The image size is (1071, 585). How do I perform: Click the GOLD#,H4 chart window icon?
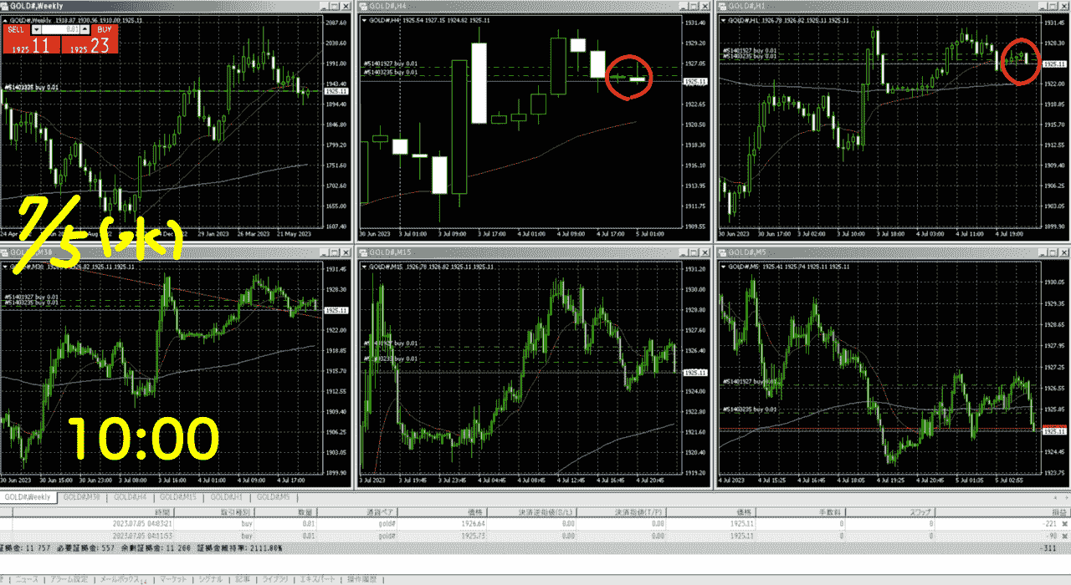(x=364, y=7)
